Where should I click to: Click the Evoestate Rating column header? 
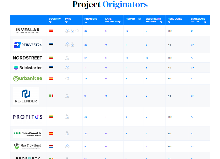199,20
